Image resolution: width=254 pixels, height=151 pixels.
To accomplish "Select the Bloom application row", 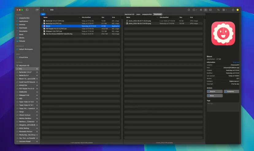I will point(81,26).
